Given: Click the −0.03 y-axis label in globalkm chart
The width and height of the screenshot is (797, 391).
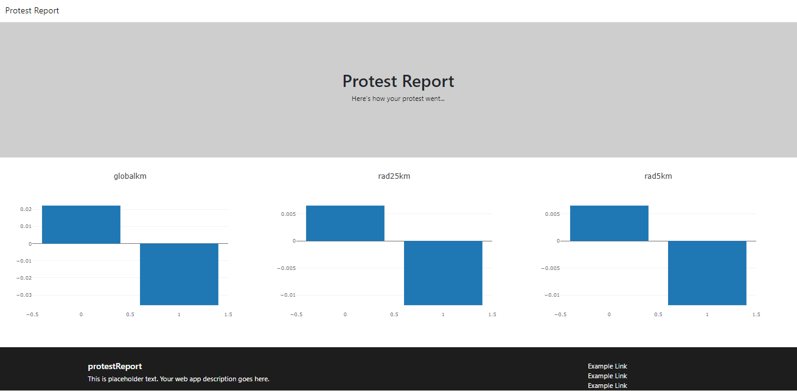Looking at the screenshot, I should [24, 295].
